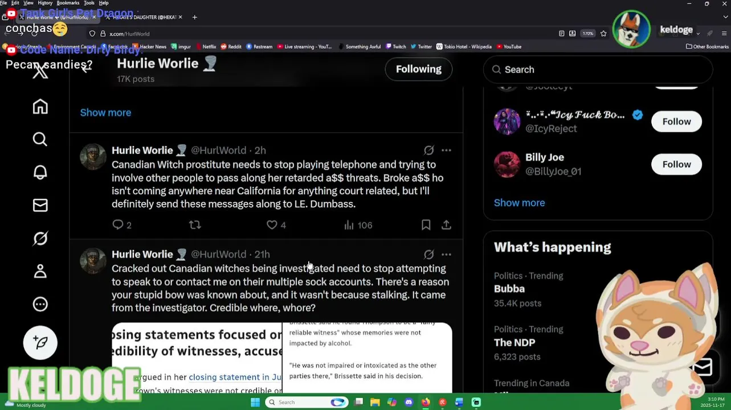This screenshot has width=731, height=410.
Task: Open Windows Start menu
Action: [255, 402]
